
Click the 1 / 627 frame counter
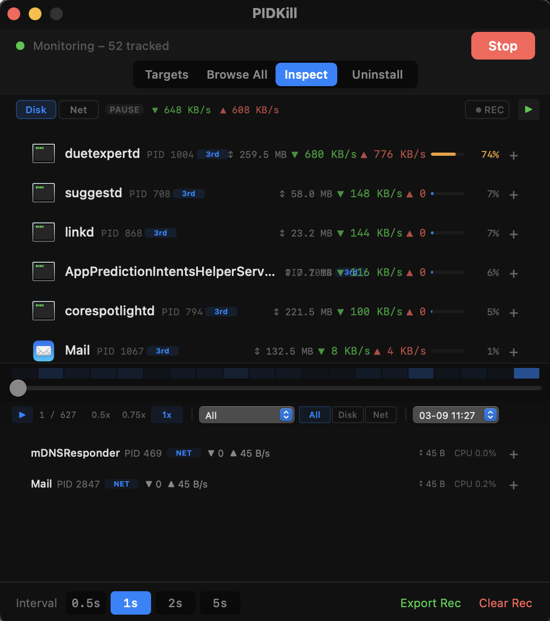point(57,415)
